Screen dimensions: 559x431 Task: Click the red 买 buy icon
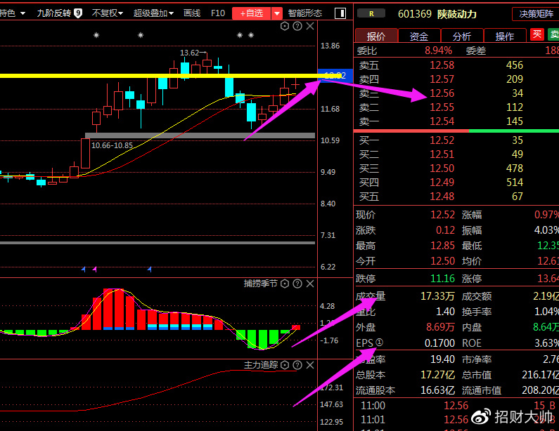tap(537, 35)
